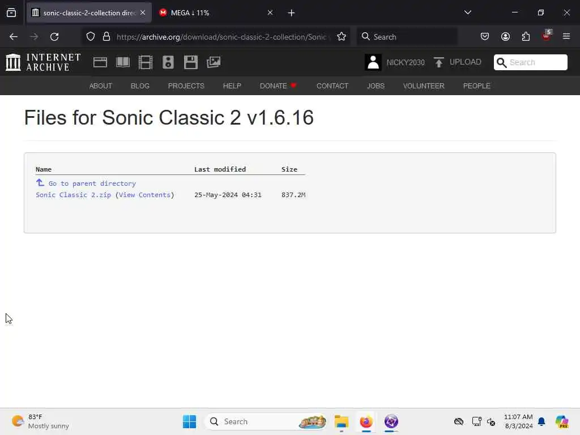Switch to the MEGA 11% tab
The image size is (580, 435).
tap(216, 13)
